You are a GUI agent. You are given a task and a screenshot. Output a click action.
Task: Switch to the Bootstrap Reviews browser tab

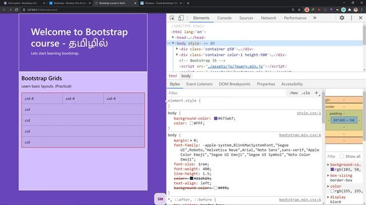pos(70,3)
